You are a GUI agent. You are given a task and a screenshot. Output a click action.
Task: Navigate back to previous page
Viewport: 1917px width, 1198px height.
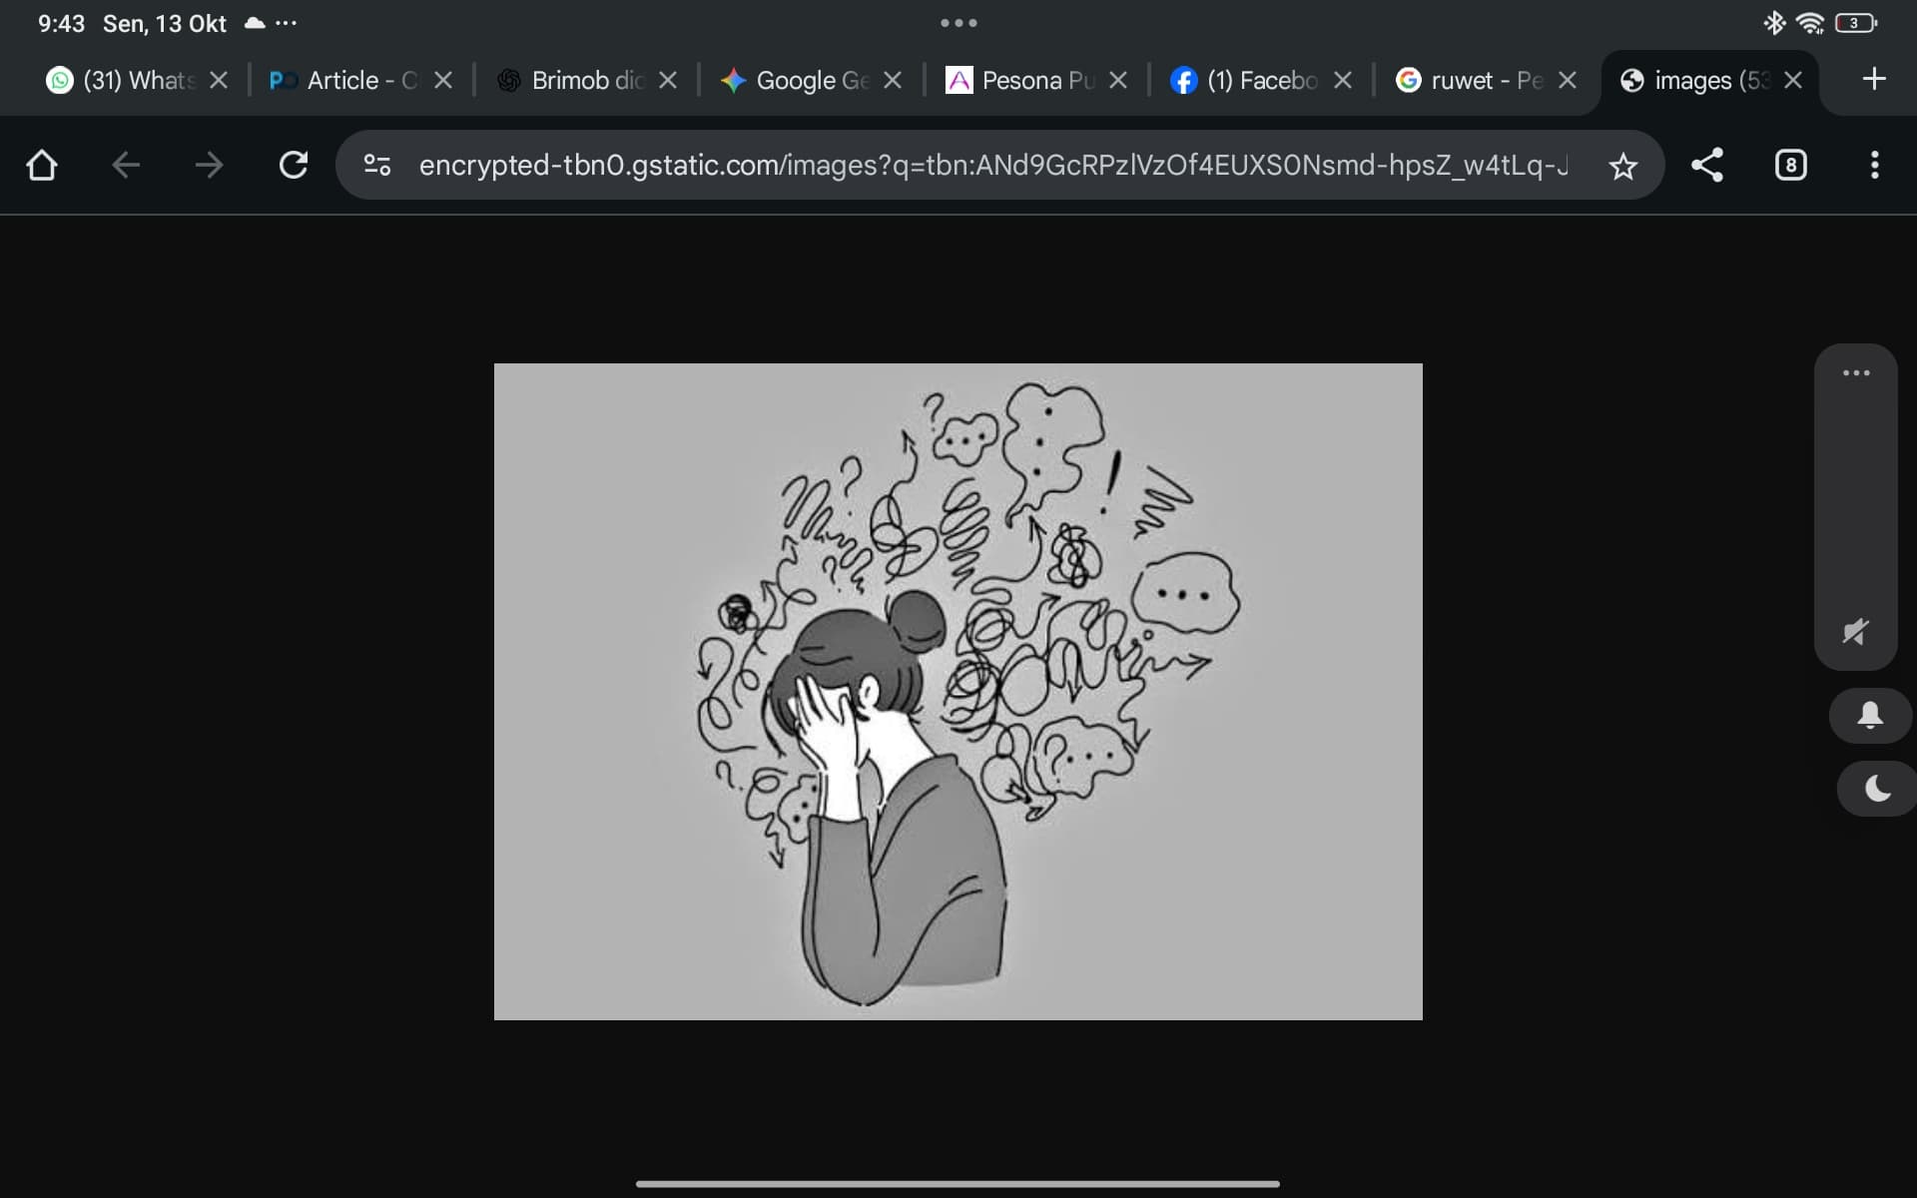click(x=126, y=165)
